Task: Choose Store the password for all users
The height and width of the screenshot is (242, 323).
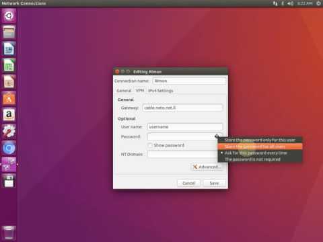Action: (260, 147)
